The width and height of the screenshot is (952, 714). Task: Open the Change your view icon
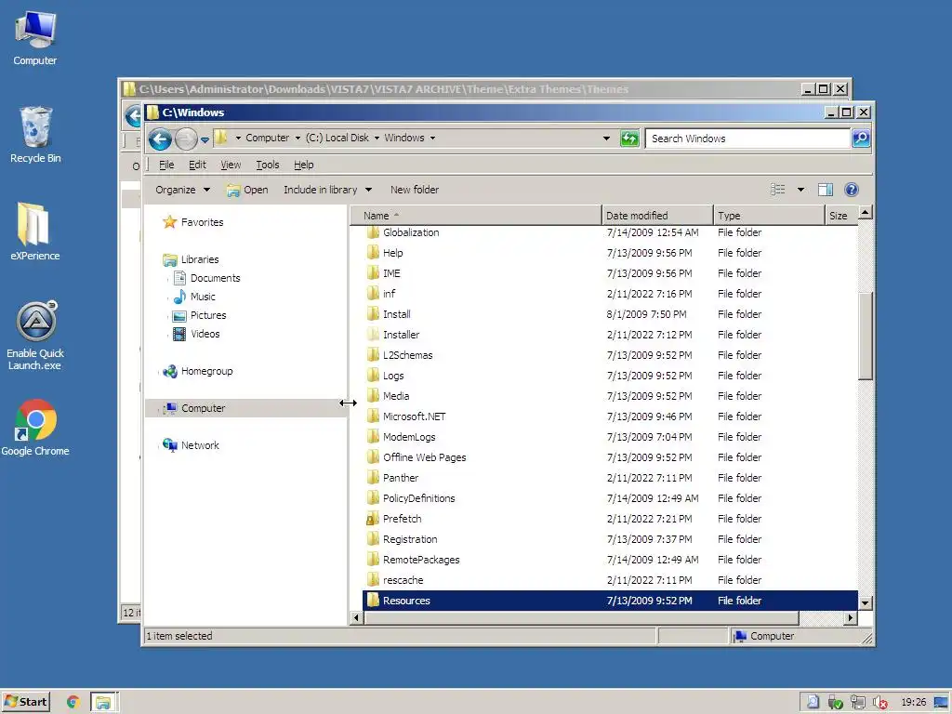[x=778, y=190]
